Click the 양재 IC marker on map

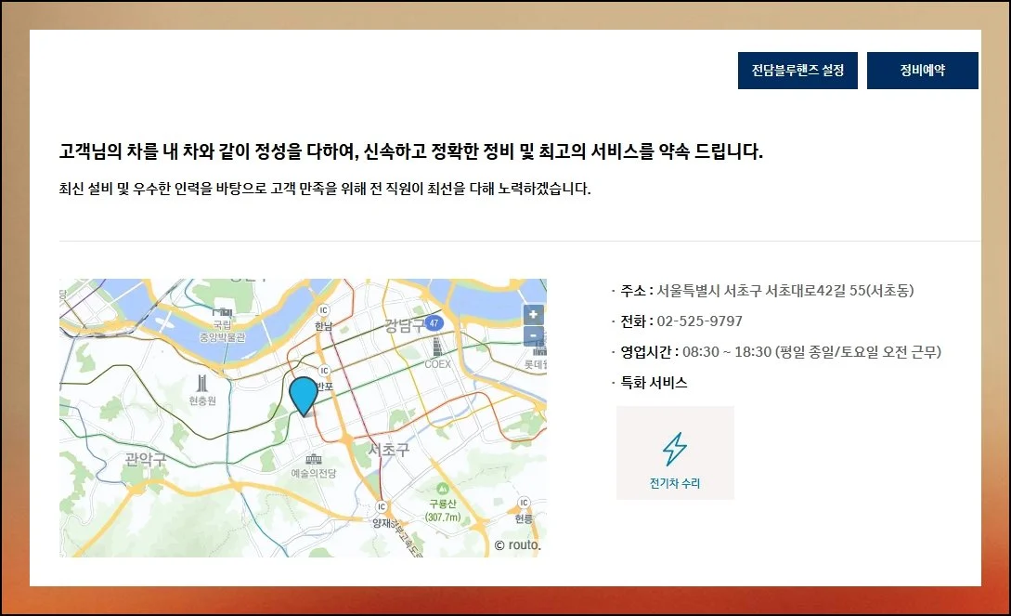(381, 506)
